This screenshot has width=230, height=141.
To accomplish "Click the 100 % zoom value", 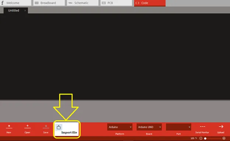I will (x=194, y=138).
